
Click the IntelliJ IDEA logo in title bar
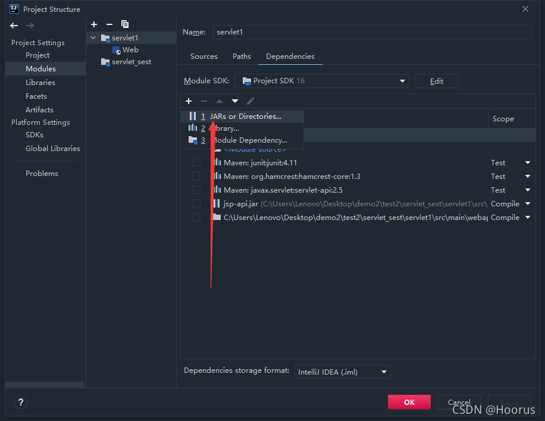14,9
